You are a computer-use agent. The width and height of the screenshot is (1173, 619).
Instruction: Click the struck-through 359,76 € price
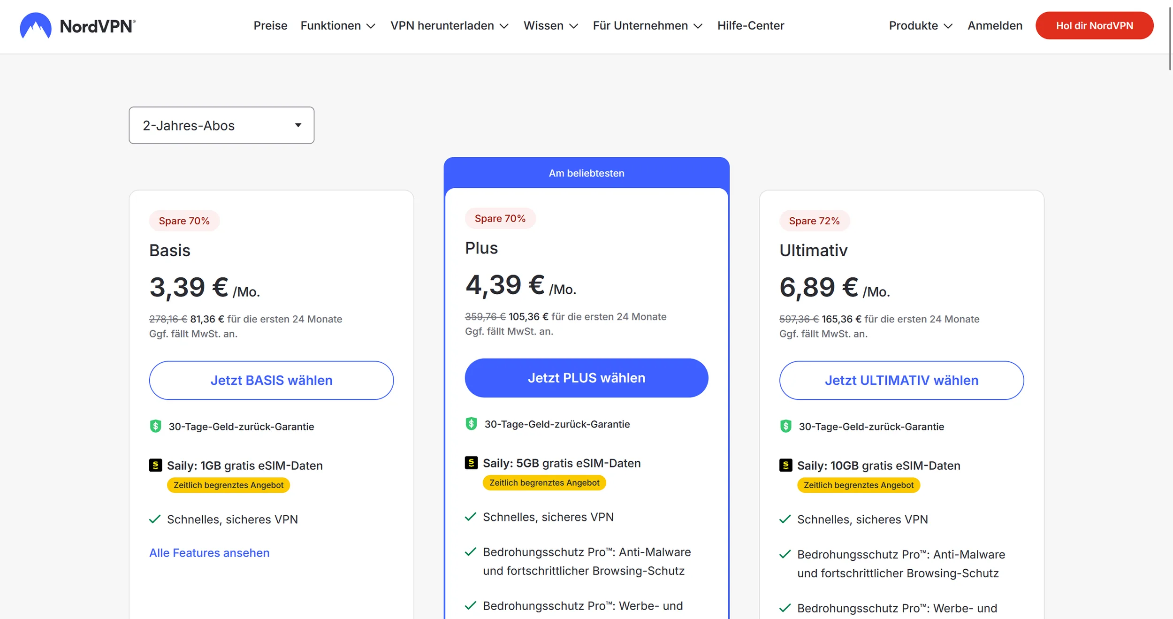(x=485, y=317)
